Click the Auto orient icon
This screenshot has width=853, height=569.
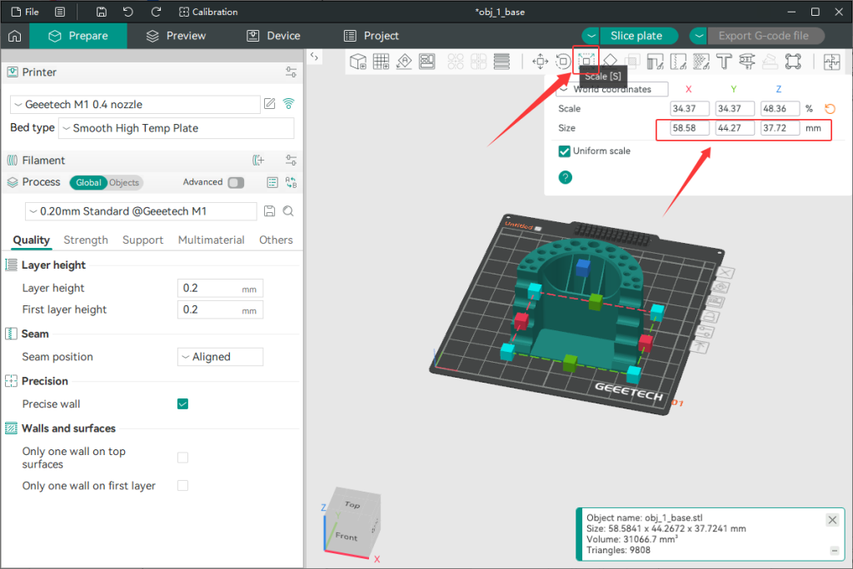pyautogui.click(x=405, y=62)
